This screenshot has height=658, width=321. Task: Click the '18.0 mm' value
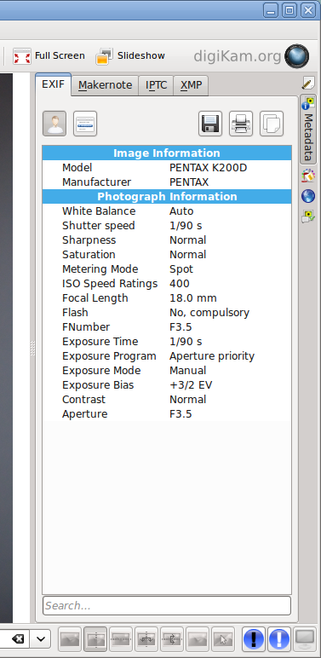pos(192,298)
